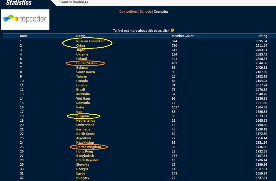Open the Kazakhstan country link
The image size is (276, 181).
85,143
